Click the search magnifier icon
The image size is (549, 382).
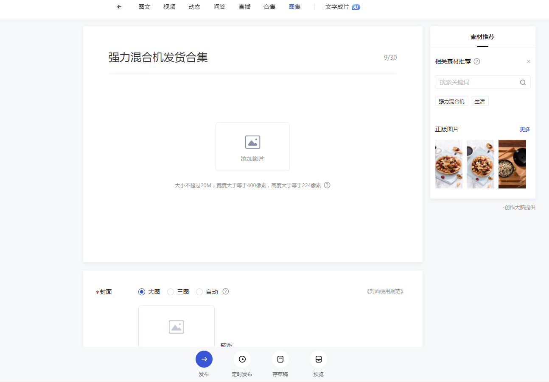(x=523, y=82)
